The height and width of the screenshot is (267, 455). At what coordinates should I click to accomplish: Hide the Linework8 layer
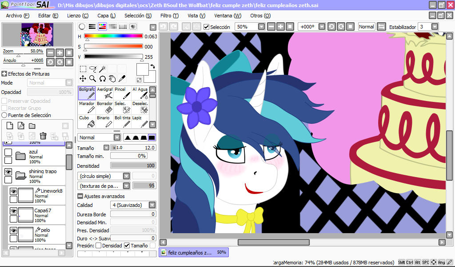pyautogui.click(x=14, y=191)
